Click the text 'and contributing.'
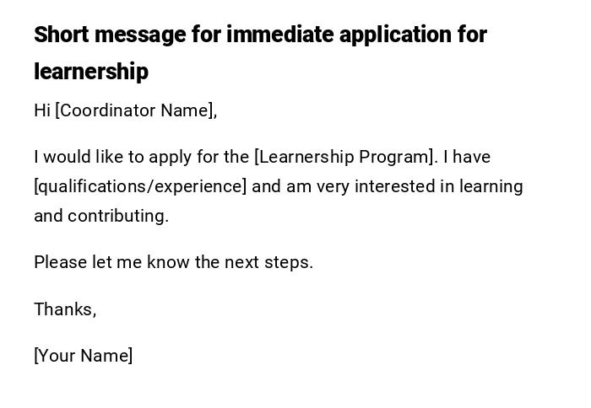The height and width of the screenshot is (408, 591). point(101,216)
